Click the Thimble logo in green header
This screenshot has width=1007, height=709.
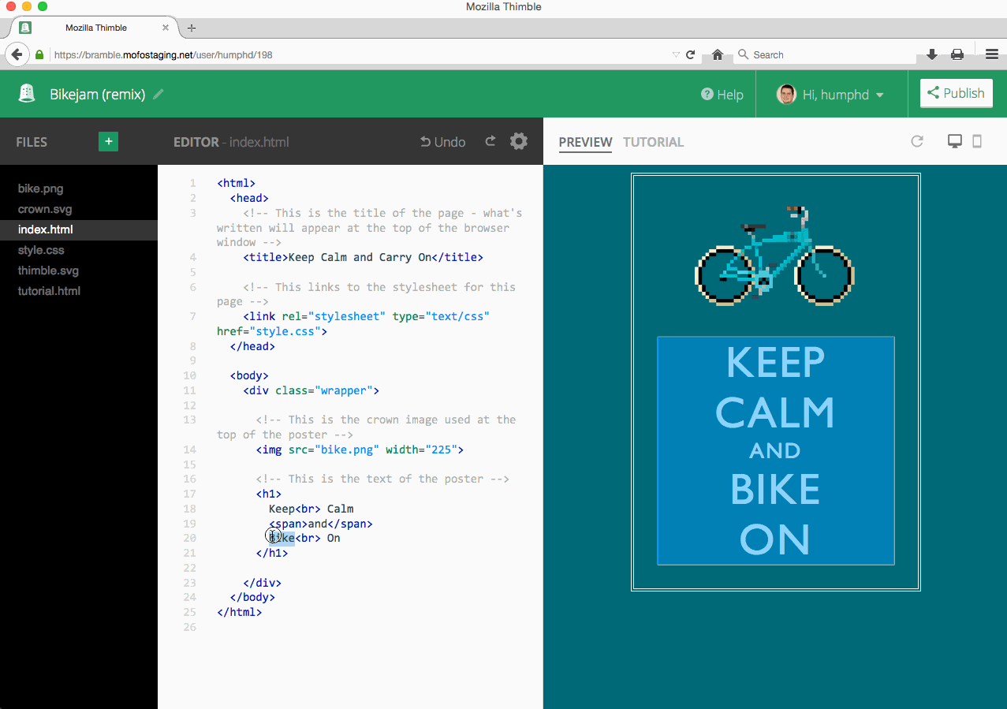[28, 94]
